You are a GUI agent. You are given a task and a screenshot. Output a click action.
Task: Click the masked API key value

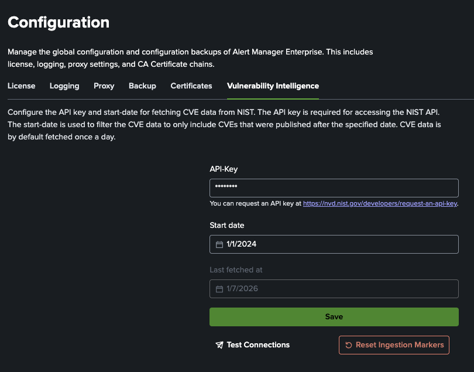click(225, 187)
